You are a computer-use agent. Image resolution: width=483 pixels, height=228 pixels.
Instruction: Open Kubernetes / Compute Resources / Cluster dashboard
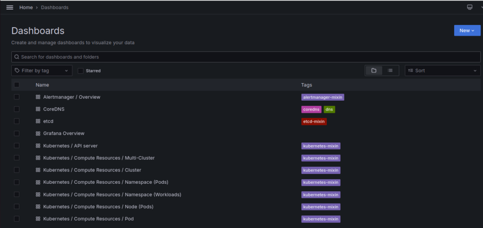[x=92, y=170]
